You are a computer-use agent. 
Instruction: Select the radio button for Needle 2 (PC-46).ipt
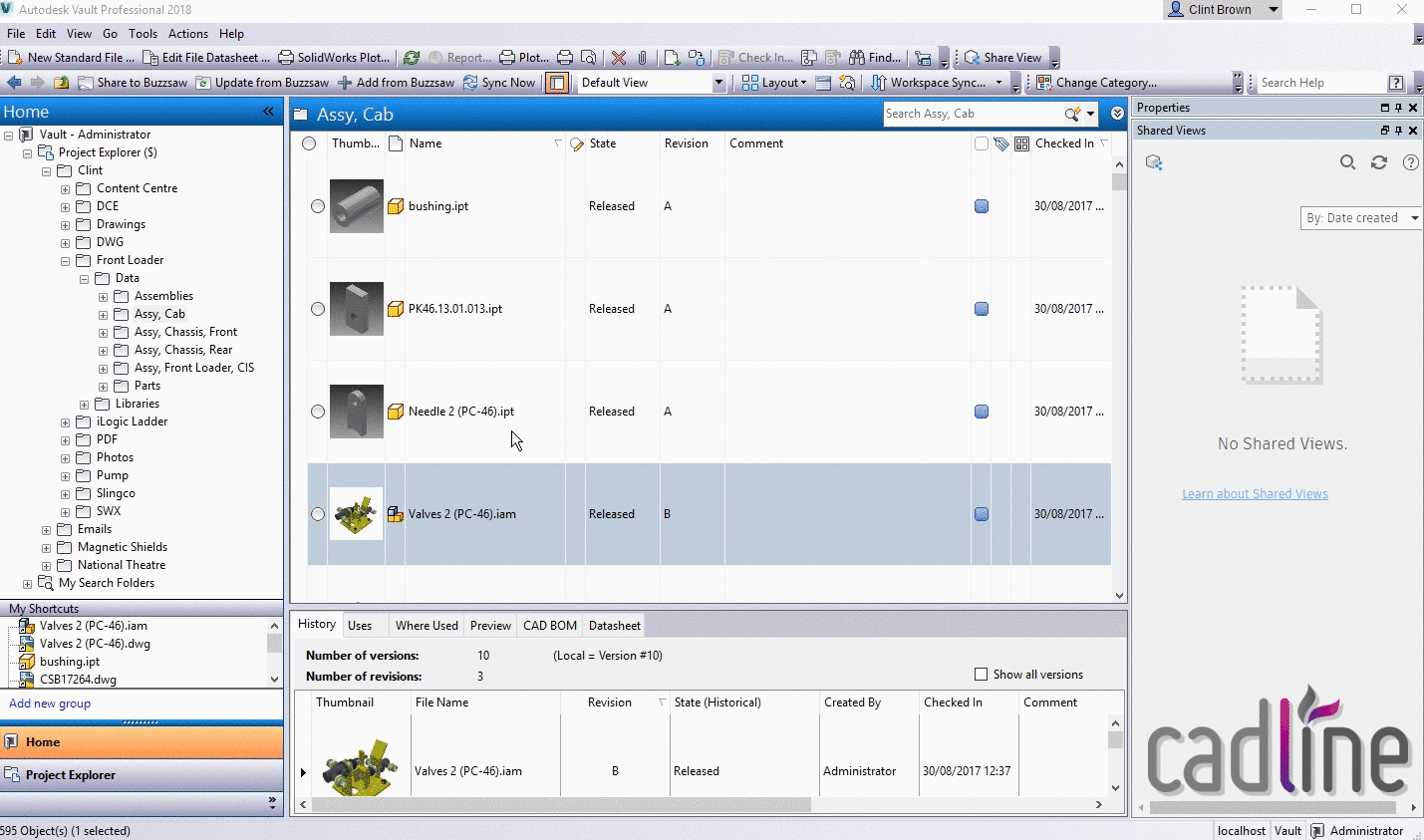(x=317, y=412)
